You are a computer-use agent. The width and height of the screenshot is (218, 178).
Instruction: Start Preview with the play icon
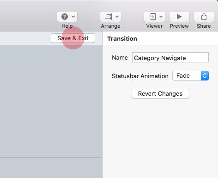pos(179,17)
